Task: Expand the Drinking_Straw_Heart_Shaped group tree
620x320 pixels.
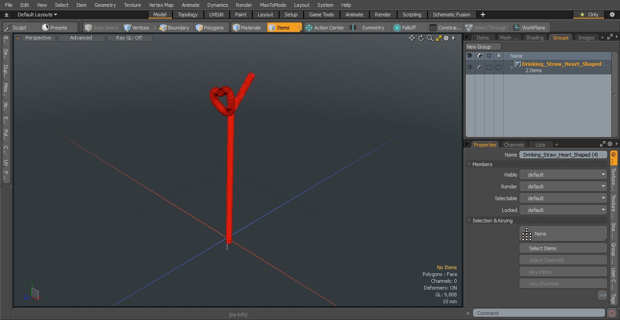Action: click(512, 68)
